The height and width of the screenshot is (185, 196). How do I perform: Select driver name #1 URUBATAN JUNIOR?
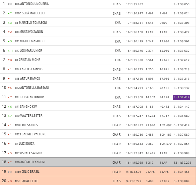click(29, 97)
